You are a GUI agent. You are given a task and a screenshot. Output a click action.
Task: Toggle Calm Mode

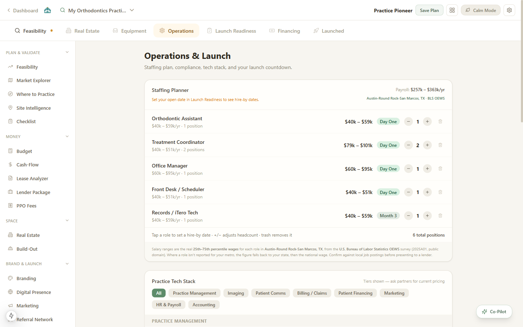481,10
